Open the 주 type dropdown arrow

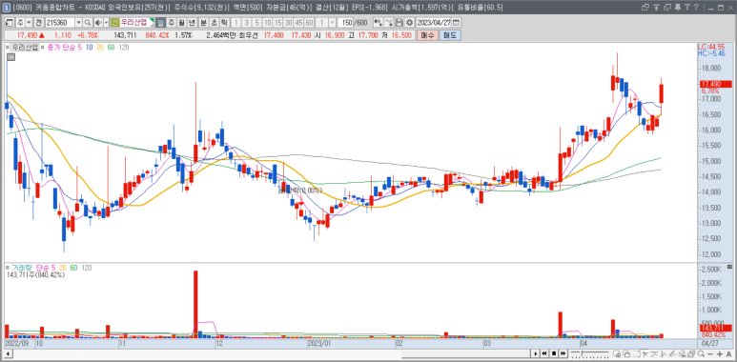[x=30, y=23]
